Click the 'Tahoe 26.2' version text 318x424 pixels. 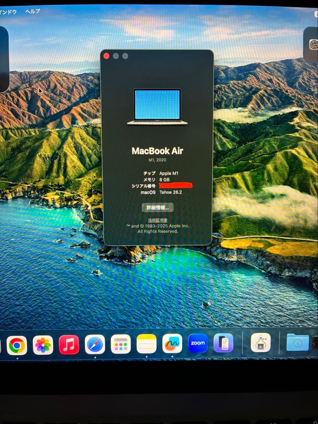pos(171,192)
